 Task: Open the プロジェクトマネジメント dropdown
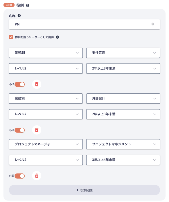point(123,144)
